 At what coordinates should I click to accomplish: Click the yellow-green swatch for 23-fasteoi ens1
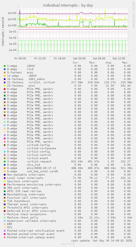pyautogui.click(x=5, y=86)
